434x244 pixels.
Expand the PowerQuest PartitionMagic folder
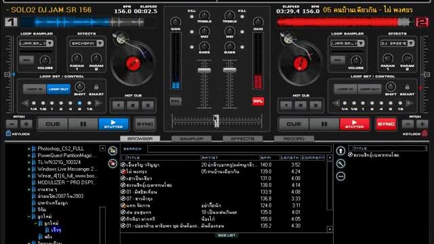tap(28, 156)
